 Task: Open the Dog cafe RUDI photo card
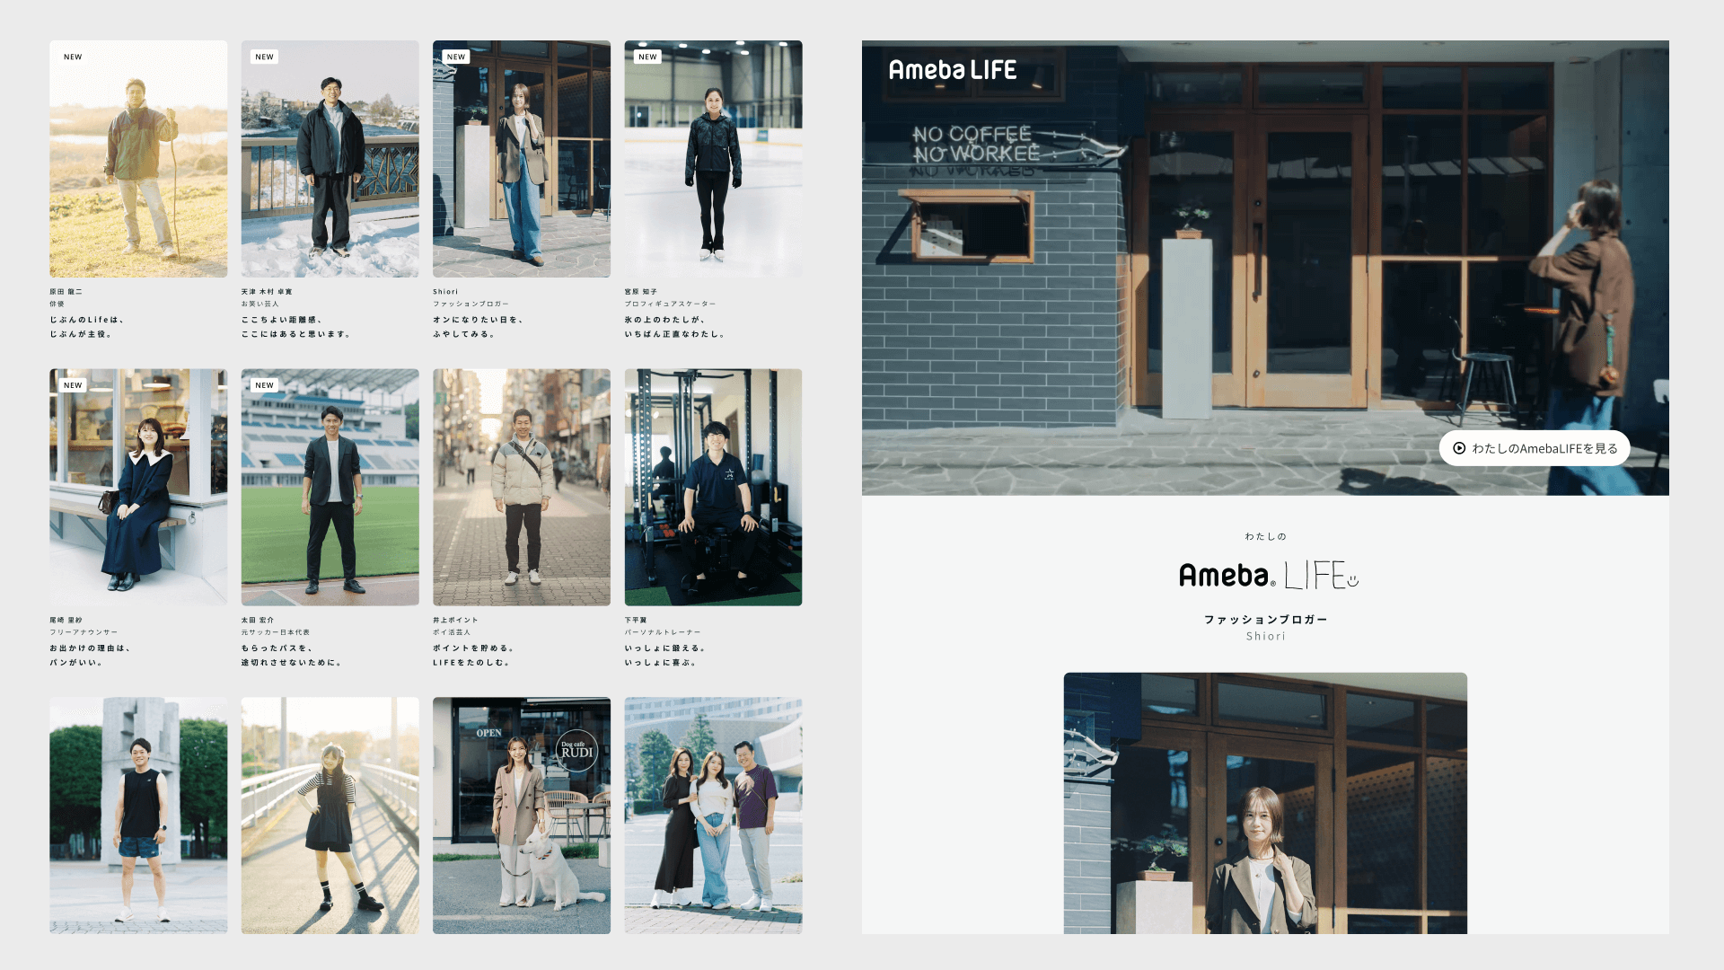tap(521, 815)
